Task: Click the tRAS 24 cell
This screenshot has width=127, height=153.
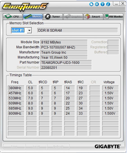Action: [x=69, y=113]
